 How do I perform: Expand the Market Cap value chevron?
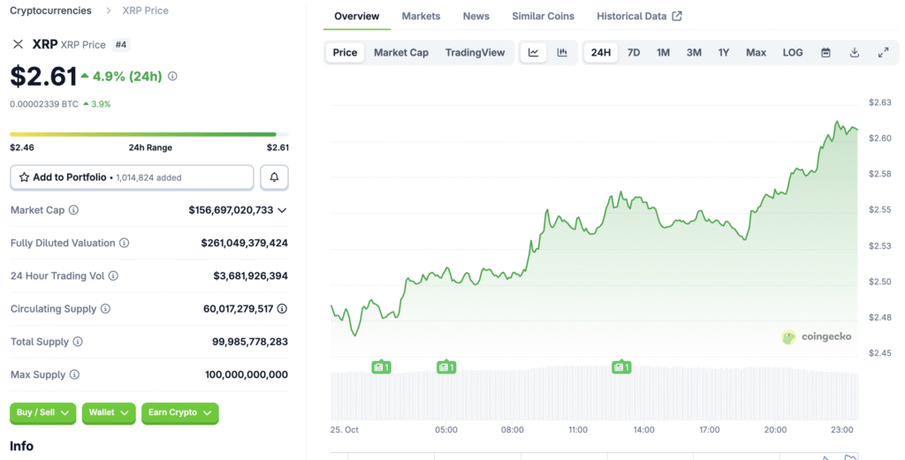coord(282,210)
